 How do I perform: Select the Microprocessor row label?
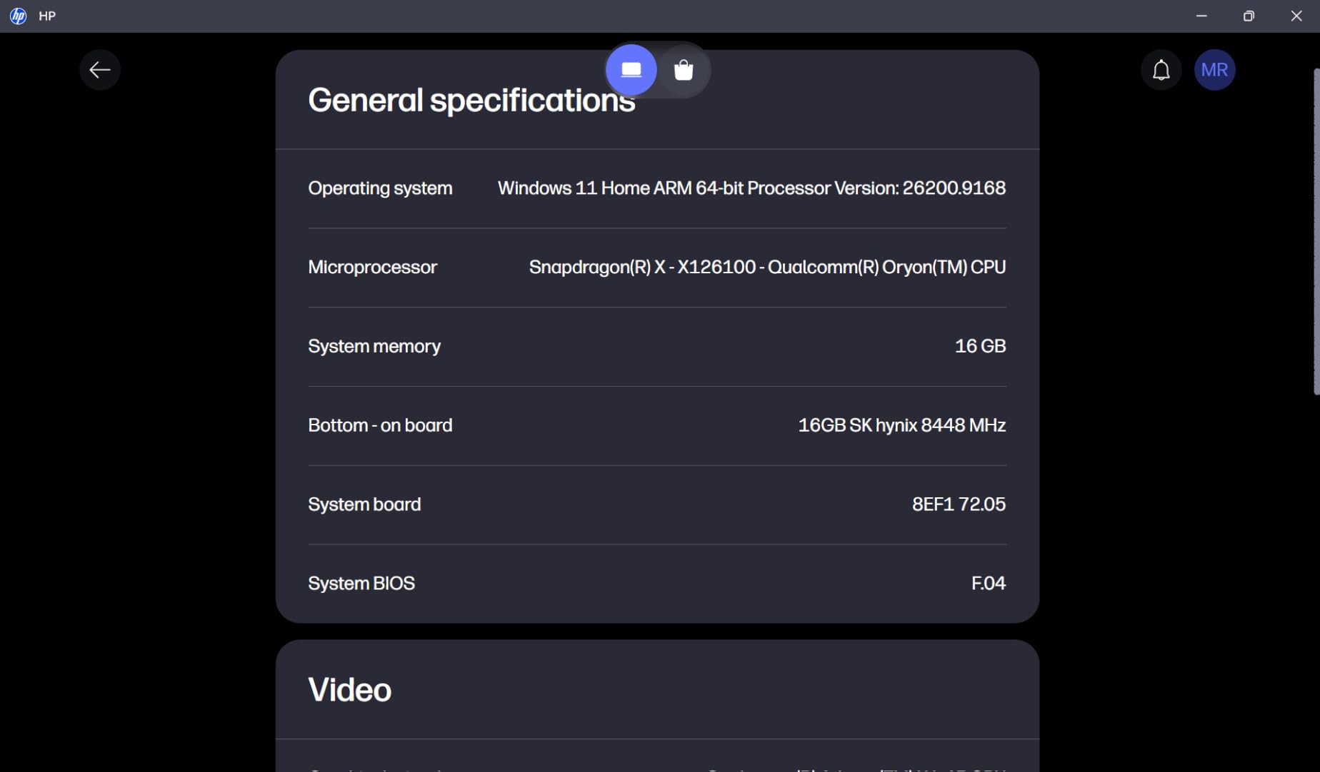pyautogui.click(x=372, y=268)
